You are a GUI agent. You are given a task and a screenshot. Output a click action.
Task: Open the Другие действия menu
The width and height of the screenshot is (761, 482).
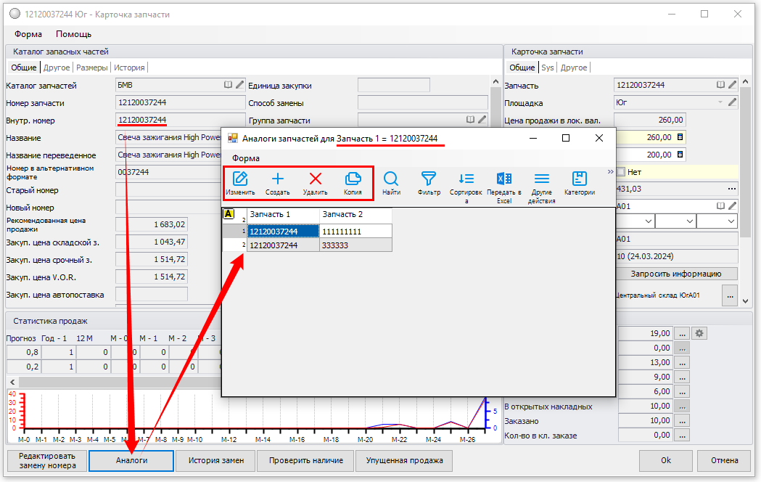[x=542, y=179]
